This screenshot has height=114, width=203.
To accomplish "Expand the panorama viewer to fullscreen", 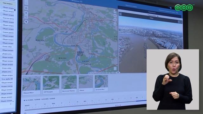I will (x=181, y=22).
